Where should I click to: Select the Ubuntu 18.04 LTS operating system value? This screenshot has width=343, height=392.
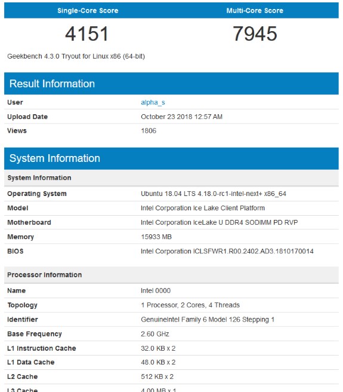pyautogui.click(x=214, y=194)
